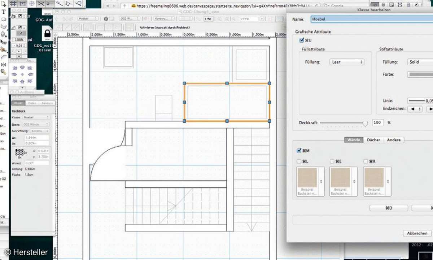Click the crossed-lines intersection snap icon

point(40,3)
